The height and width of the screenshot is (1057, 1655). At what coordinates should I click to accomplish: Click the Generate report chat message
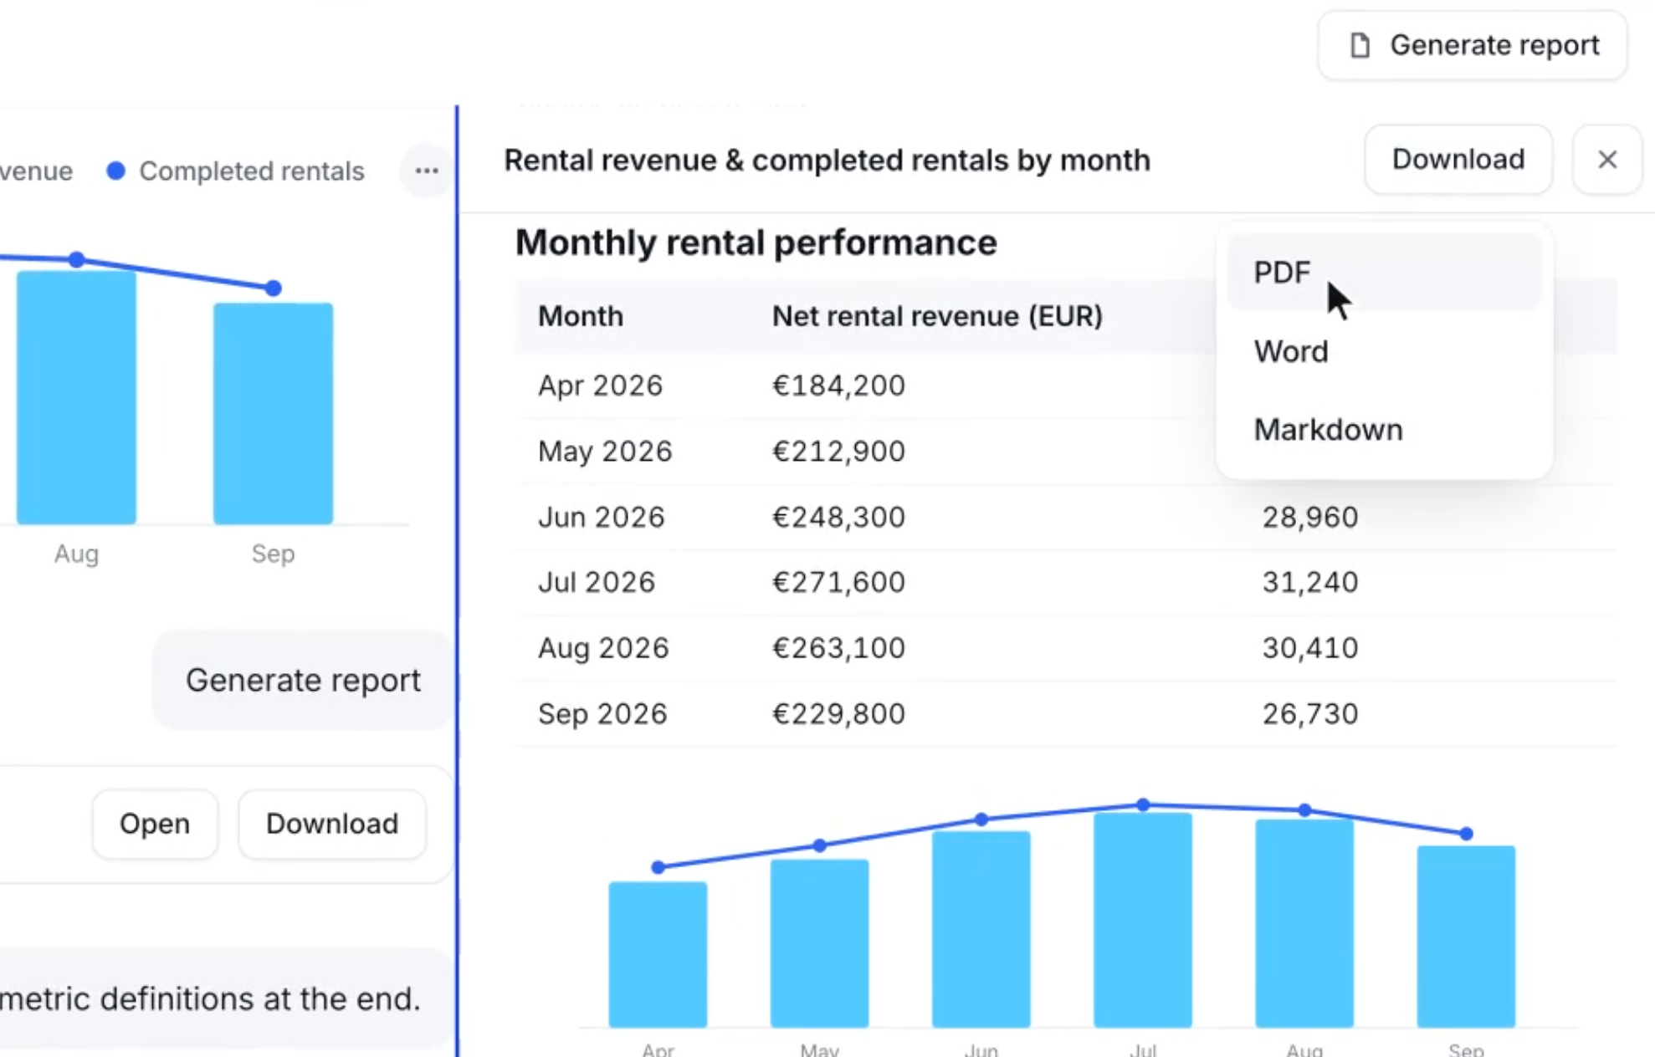coord(303,680)
